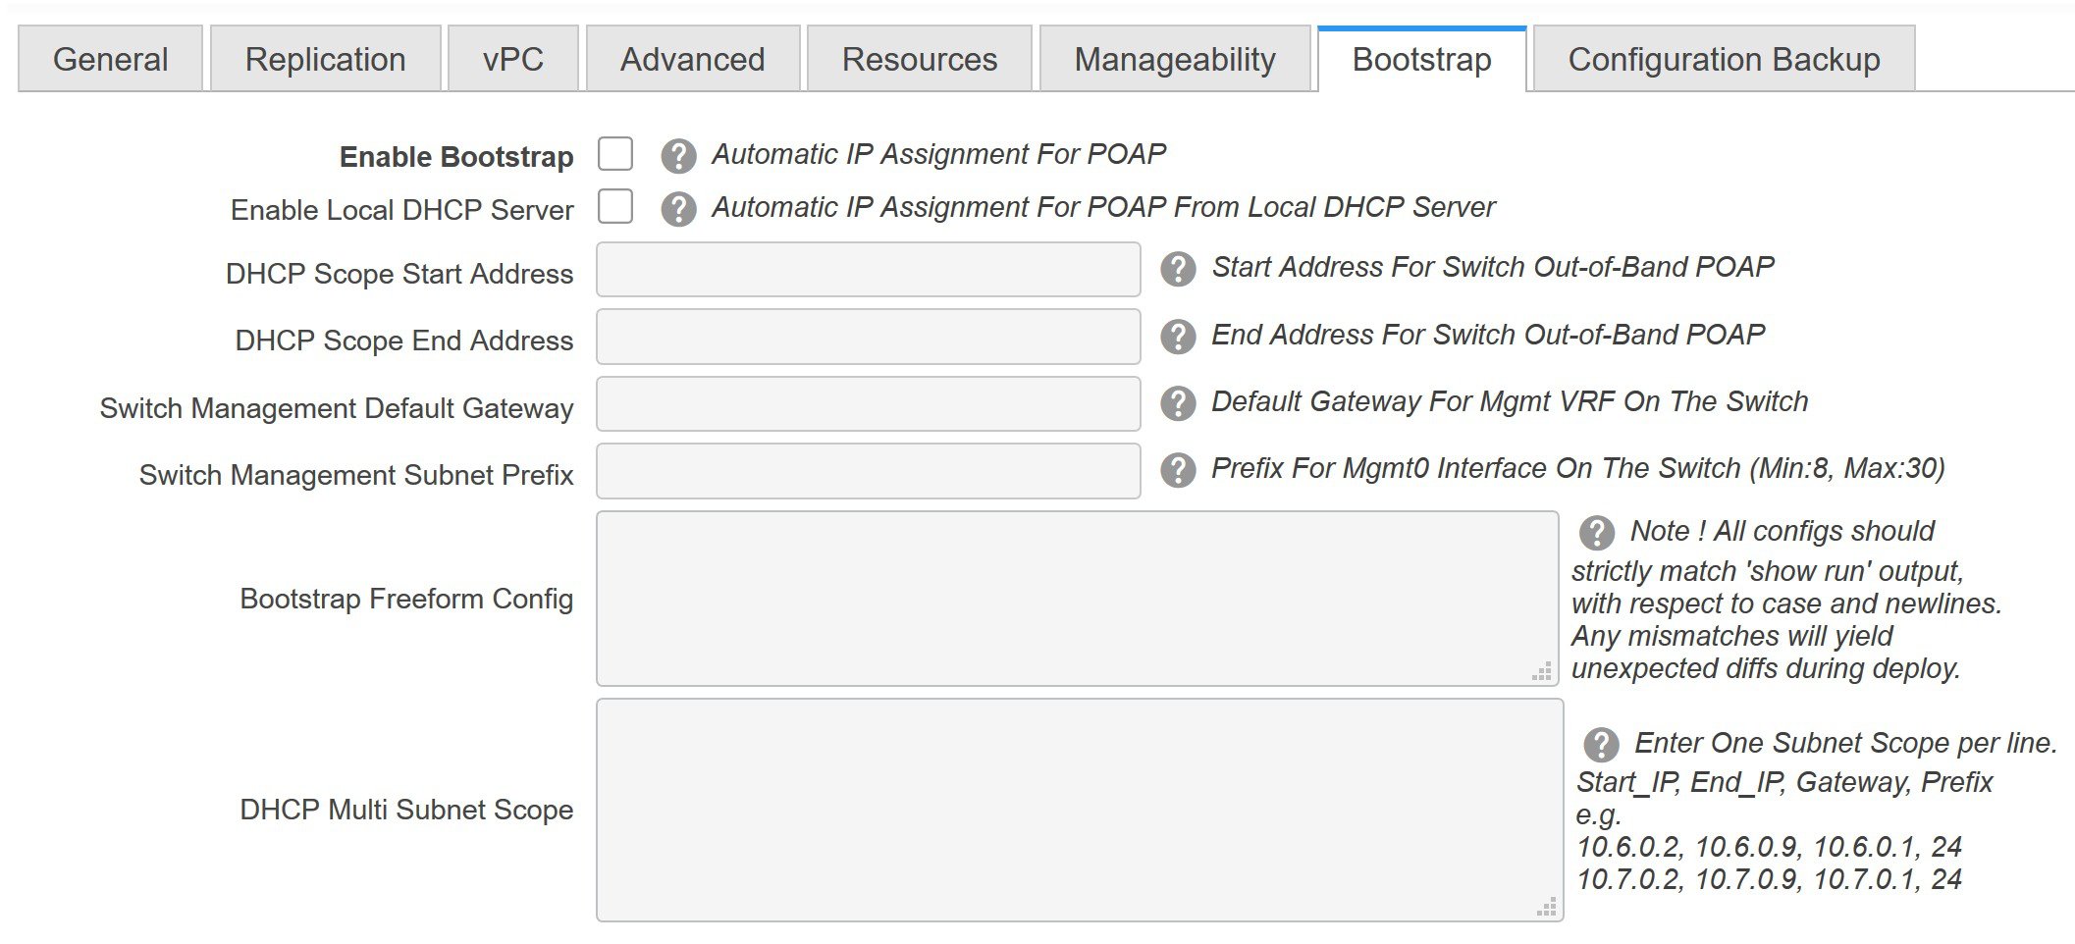Viewport: 2075px width, 944px height.
Task: Open the Configuration Backup tab
Action: (1724, 59)
